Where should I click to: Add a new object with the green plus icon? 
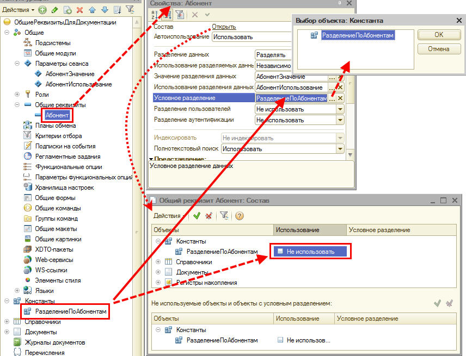[x=43, y=10]
